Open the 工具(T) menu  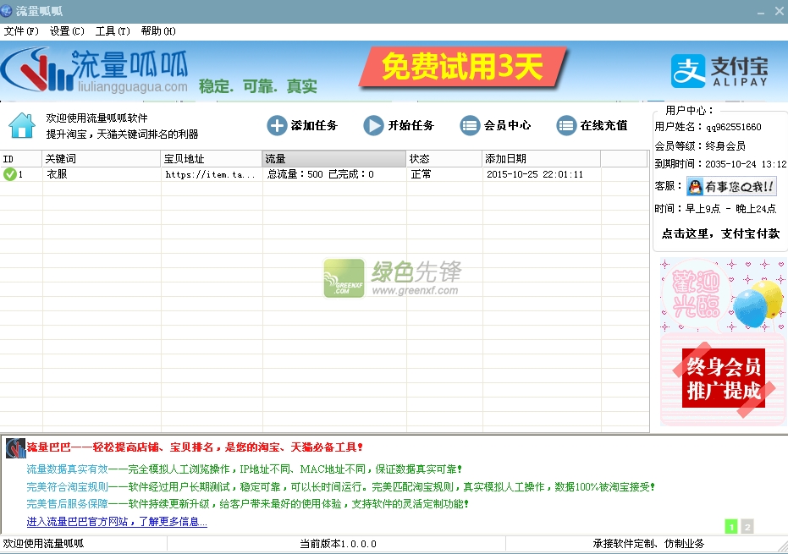click(113, 31)
